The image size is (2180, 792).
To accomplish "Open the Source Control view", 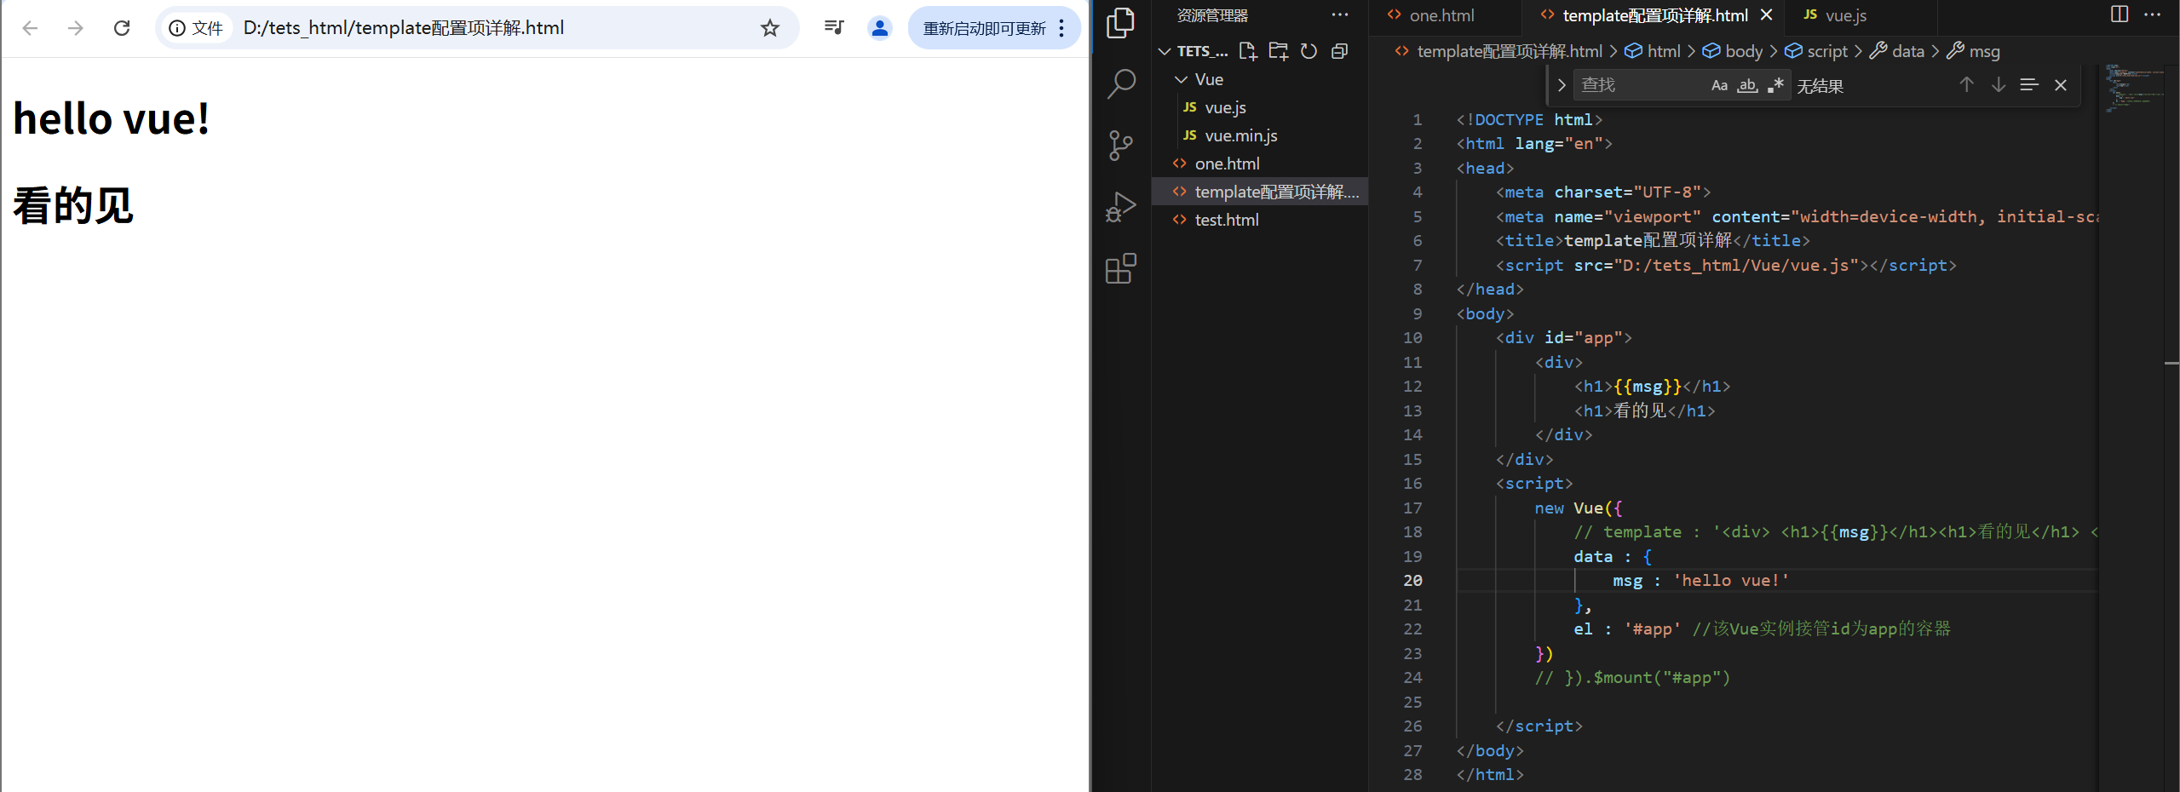I will (x=1121, y=146).
